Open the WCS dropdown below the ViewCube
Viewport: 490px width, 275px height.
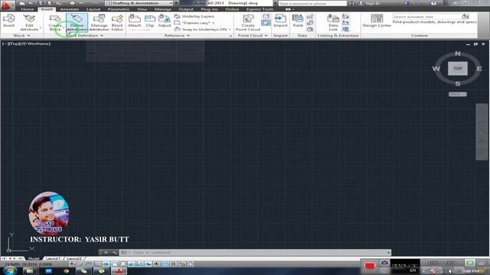coord(458,94)
